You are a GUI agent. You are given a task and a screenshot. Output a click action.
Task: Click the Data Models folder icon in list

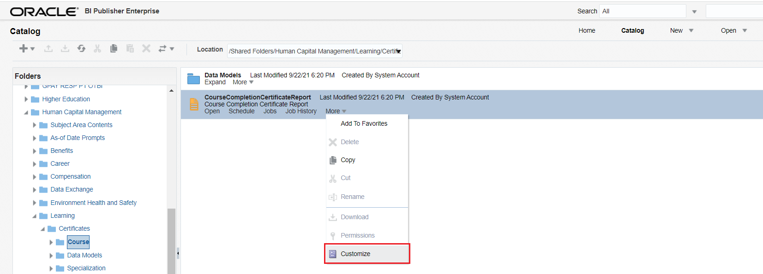[x=193, y=79]
